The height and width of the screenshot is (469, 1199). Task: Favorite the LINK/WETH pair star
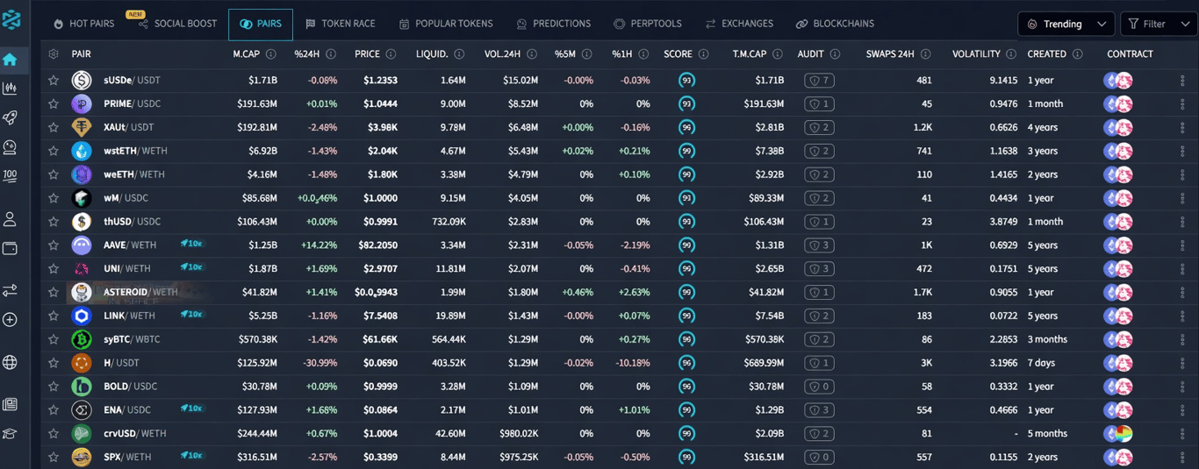[54, 316]
